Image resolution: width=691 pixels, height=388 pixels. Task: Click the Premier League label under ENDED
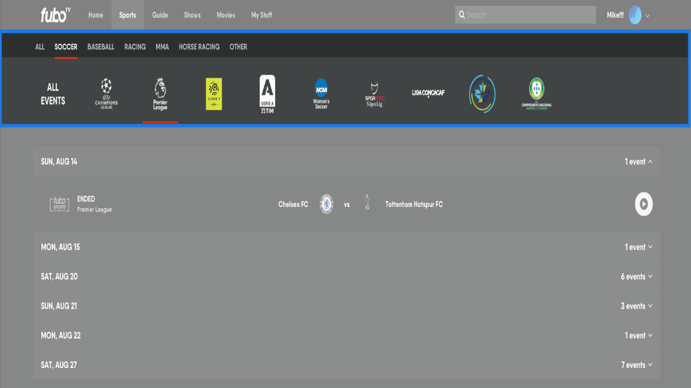pos(94,210)
